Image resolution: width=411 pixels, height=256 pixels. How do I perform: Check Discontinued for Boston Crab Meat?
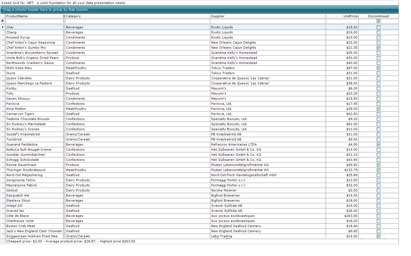(378, 226)
